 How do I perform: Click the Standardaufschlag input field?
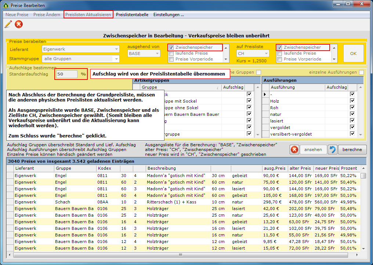point(66,74)
